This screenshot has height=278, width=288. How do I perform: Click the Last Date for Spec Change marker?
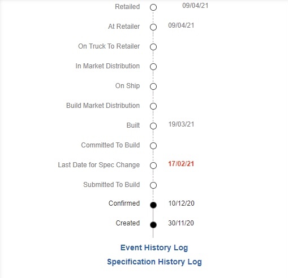tap(153, 166)
